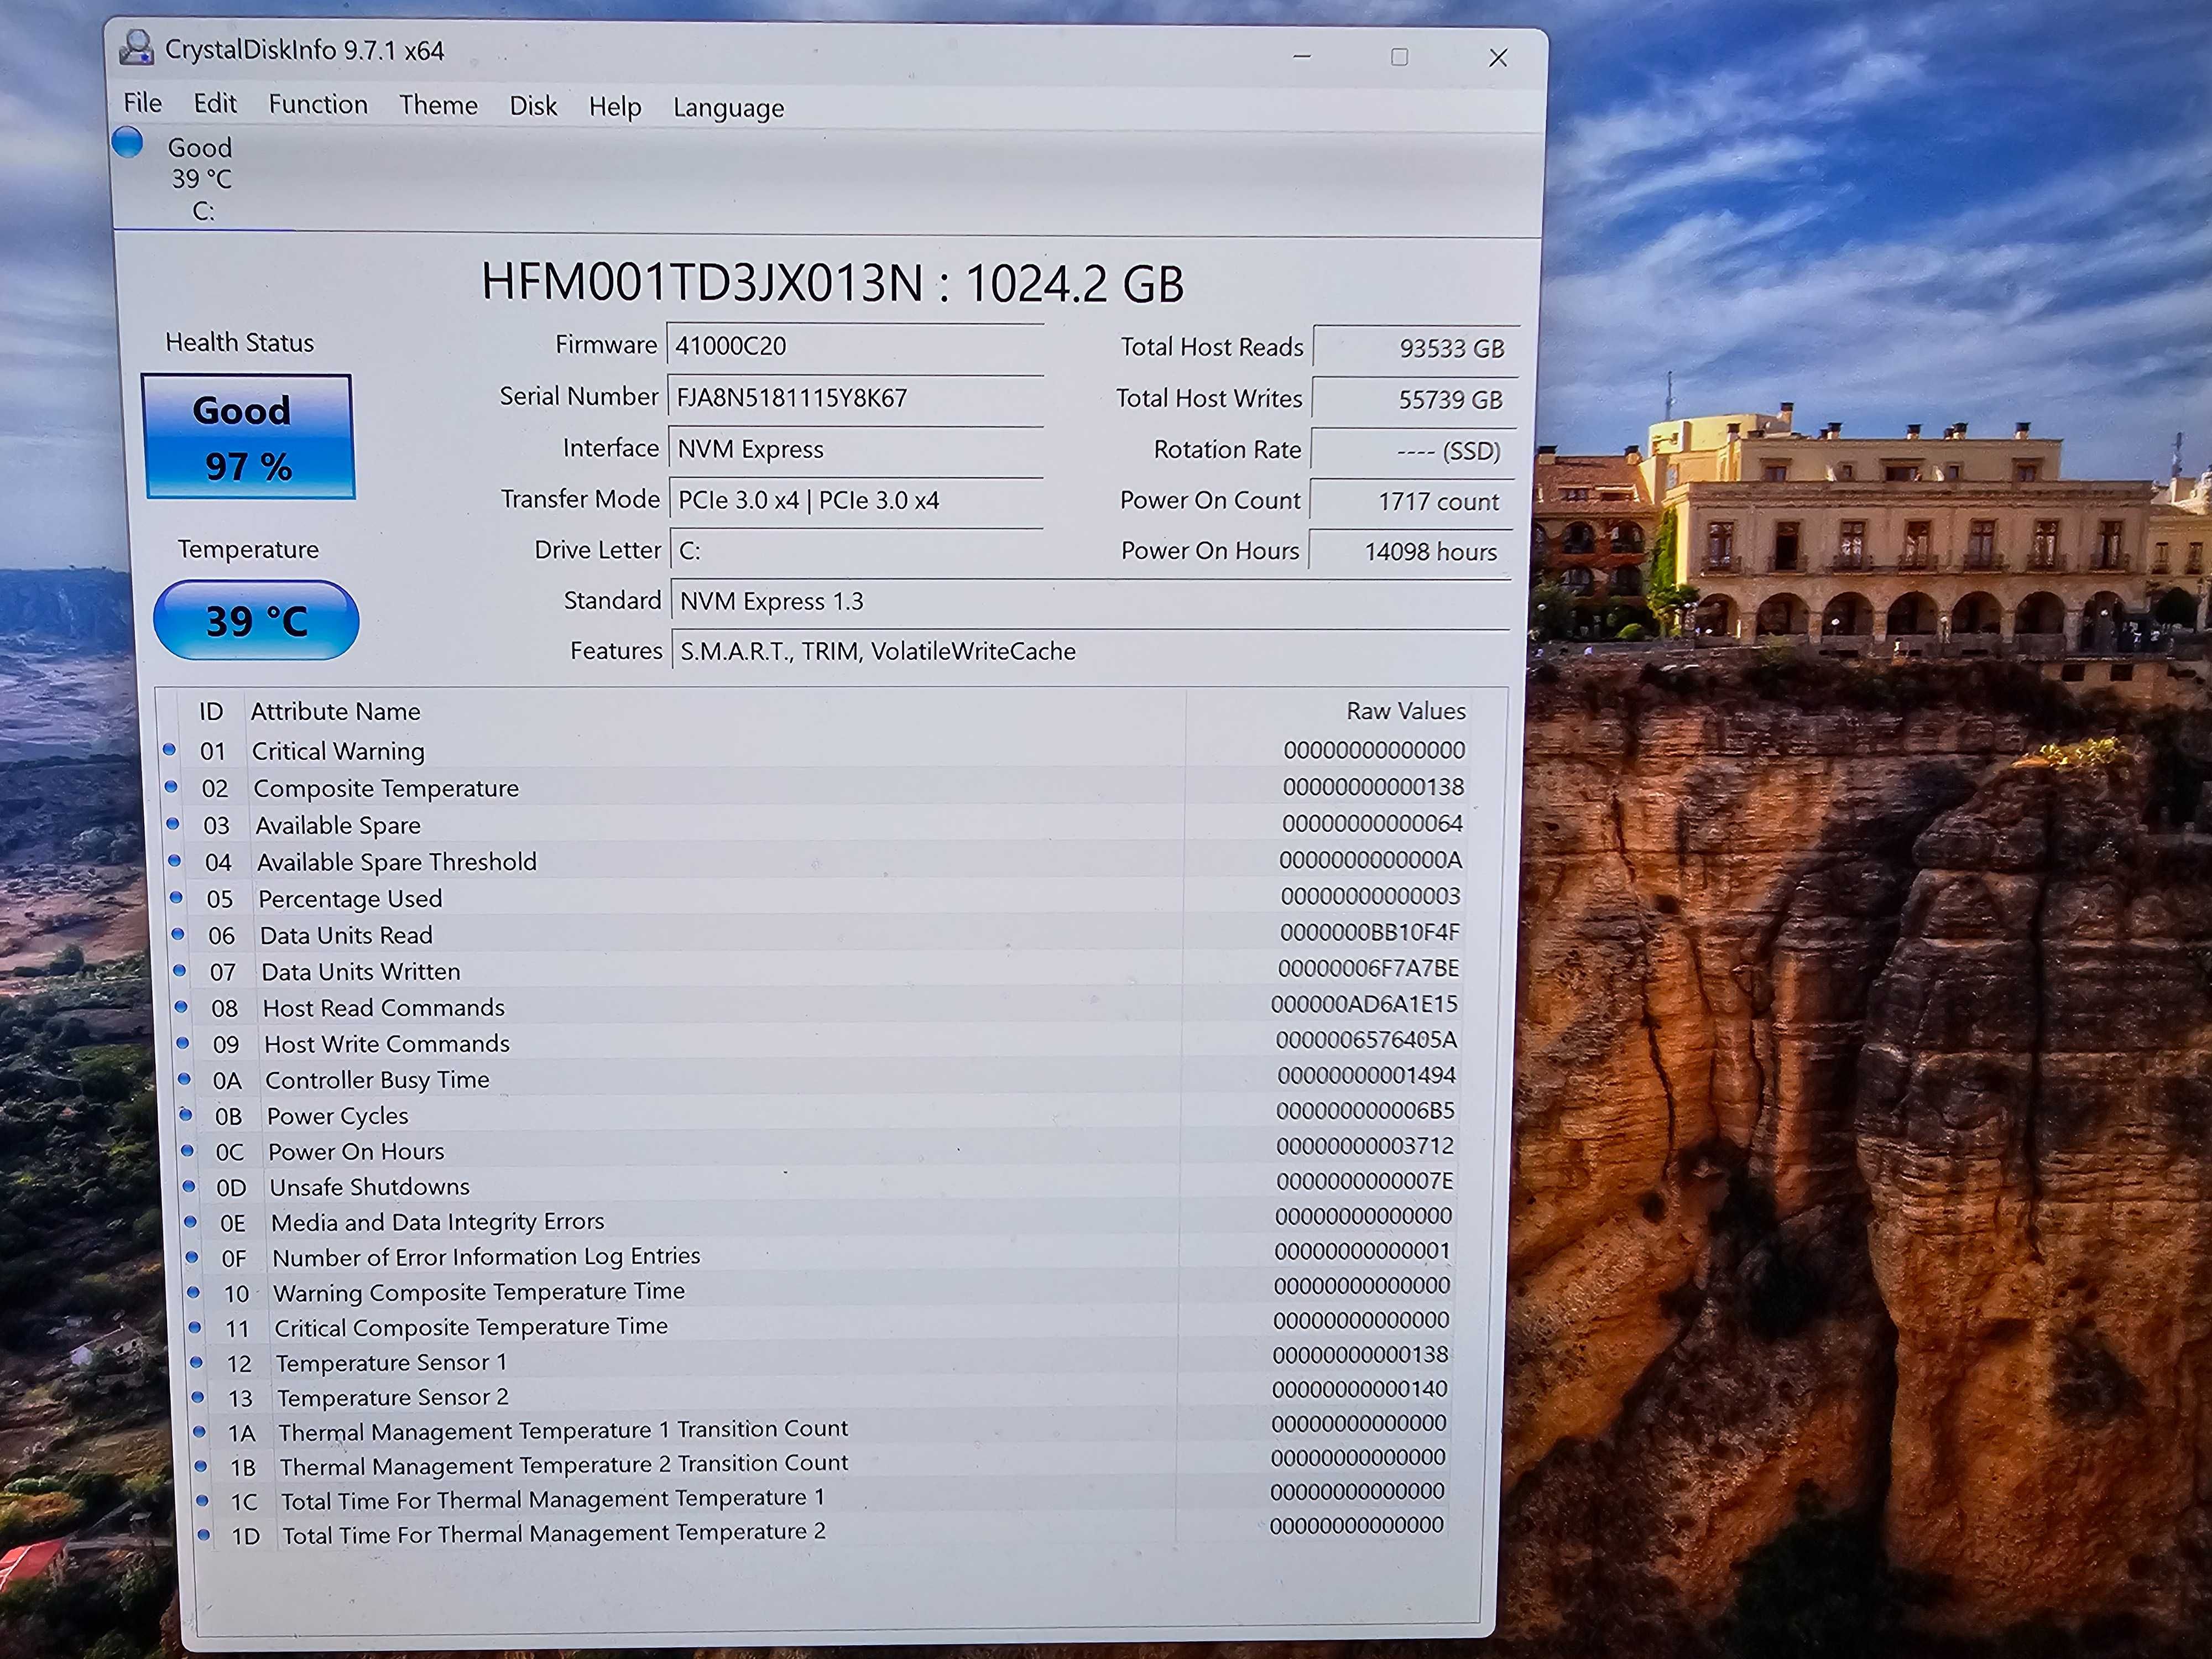Open the Disk menu
This screenshot has width=2212, height=1659.
pyautogui.click(x=533, y=106)
